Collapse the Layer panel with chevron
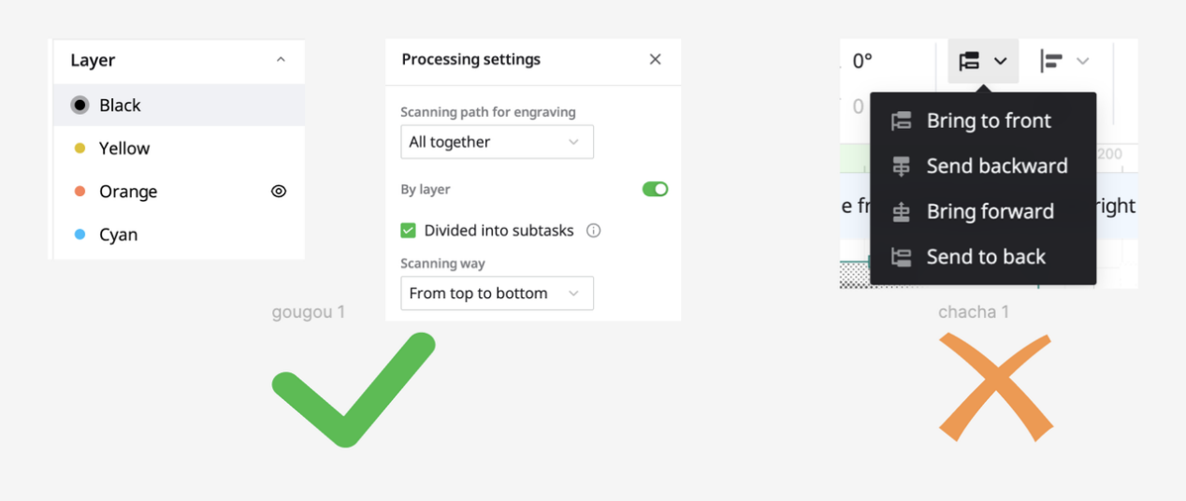The height and width of the screenshot is (501, 1186). tap(281, 61)
